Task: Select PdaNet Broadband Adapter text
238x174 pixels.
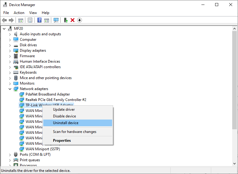Action: coord(48,94)
